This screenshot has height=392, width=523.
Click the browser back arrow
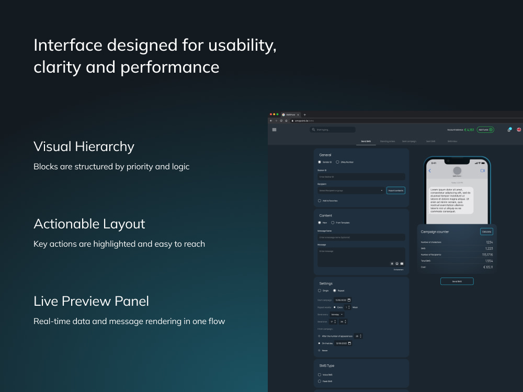pos(271,121)
